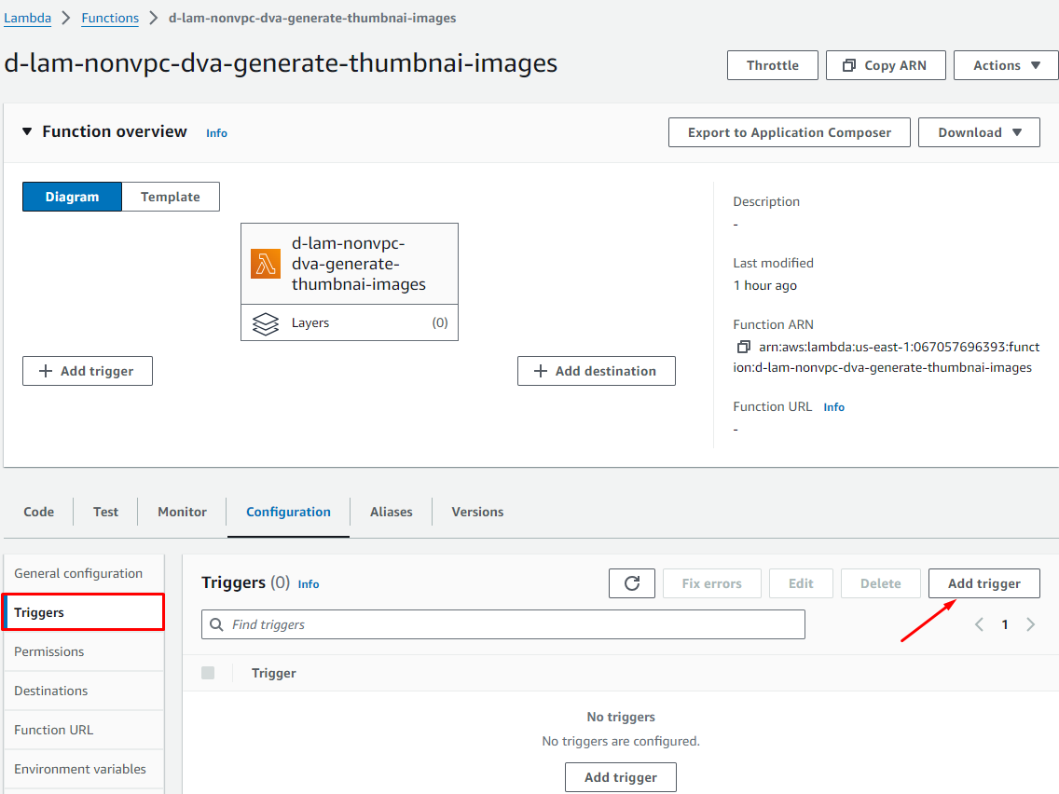Go to previous page of triggers

pos(979,624)
